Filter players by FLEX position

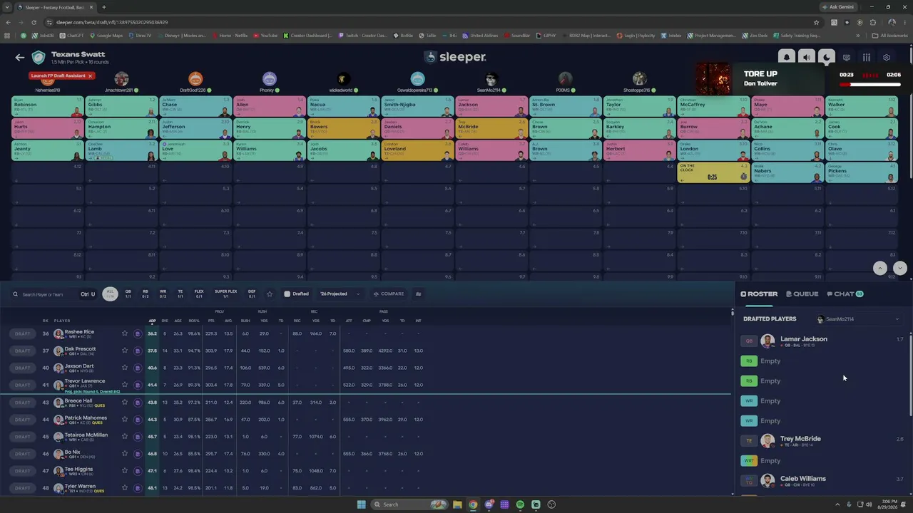click(x=200, y=294)
